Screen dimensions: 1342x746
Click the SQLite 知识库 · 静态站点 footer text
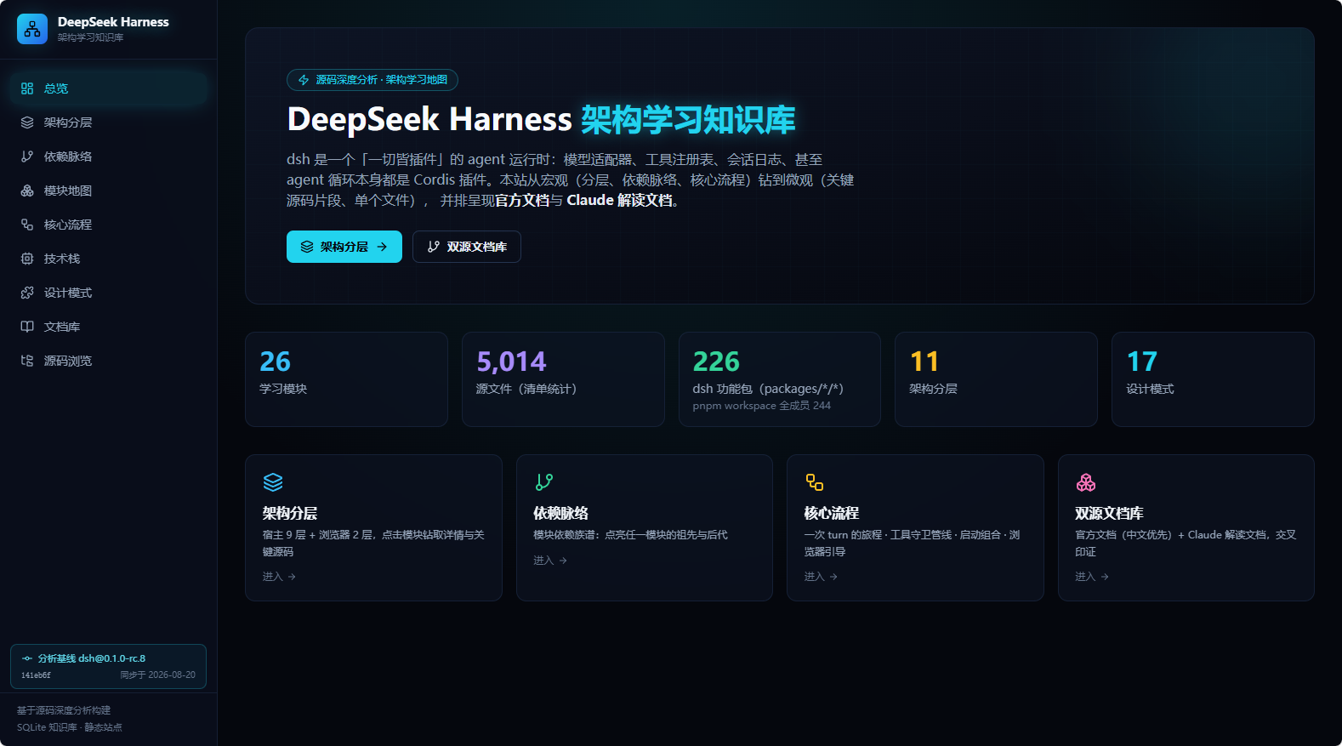[70, 727]
